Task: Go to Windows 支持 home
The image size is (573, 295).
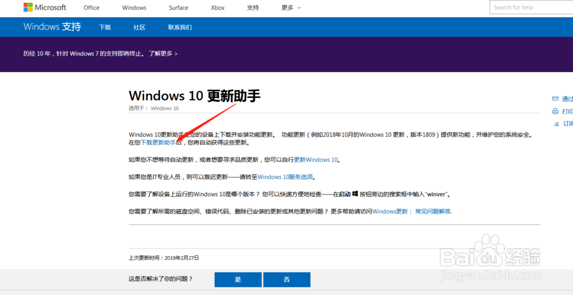Action: [x=52, y=27]
